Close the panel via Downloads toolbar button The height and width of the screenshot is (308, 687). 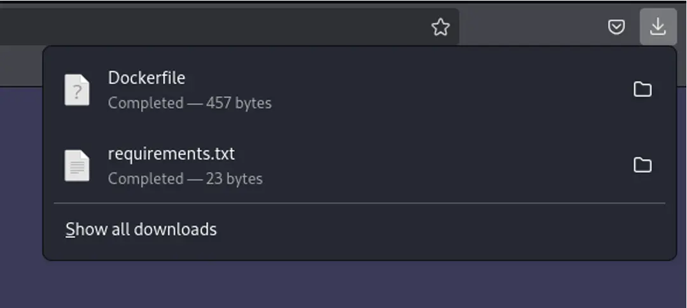click(658, 27)
